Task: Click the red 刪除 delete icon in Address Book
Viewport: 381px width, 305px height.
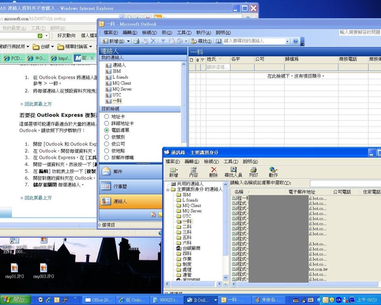Action: 213,172
